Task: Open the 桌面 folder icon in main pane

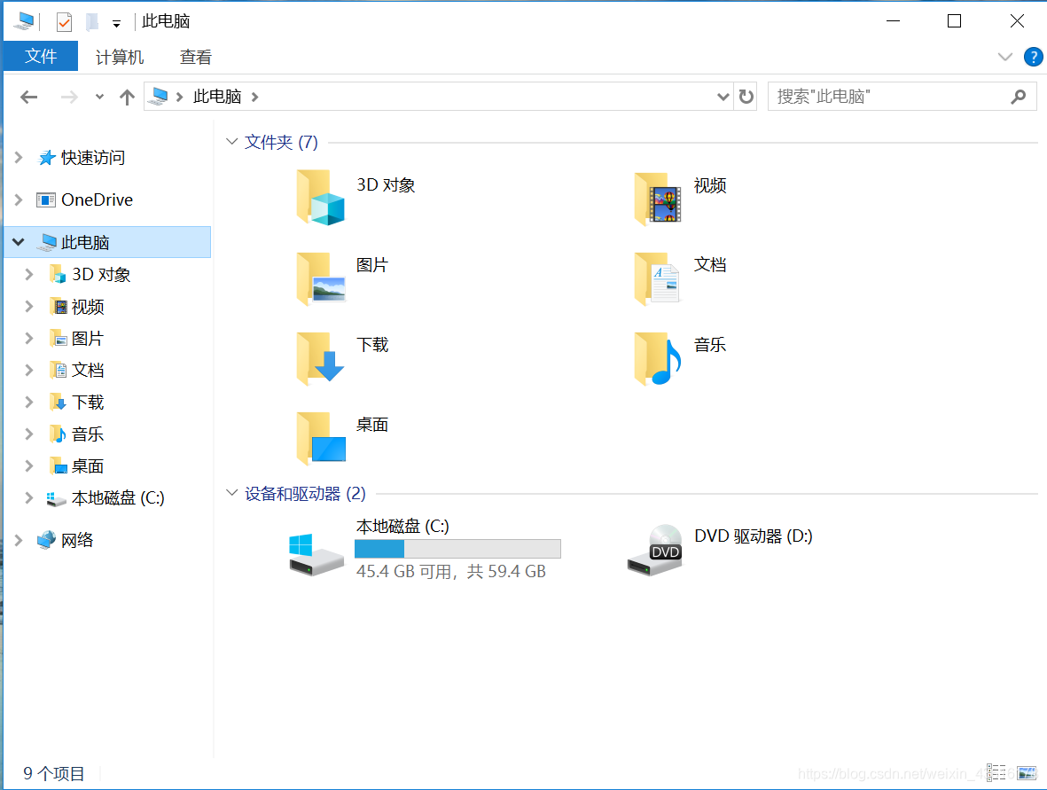Action: [321, 438]
